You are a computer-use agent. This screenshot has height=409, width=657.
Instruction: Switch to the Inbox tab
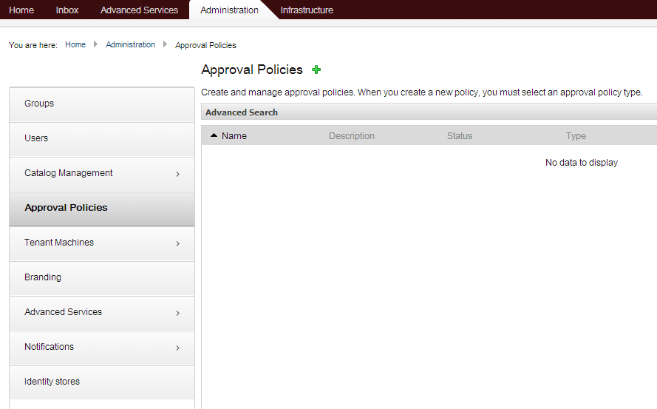[x=67, y=10]
